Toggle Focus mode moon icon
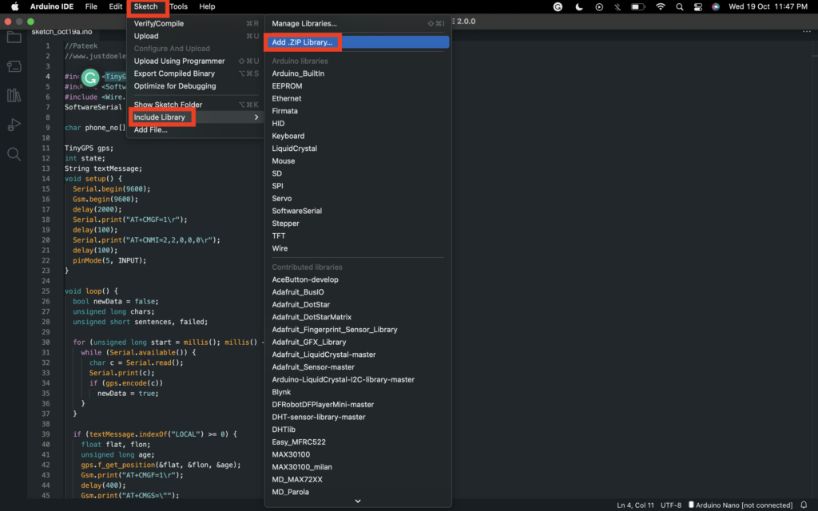 tap(579, 6)
